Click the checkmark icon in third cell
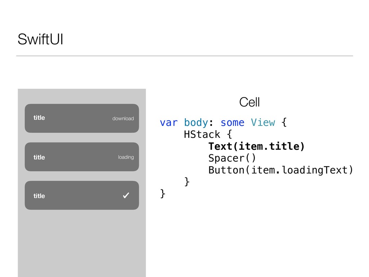369x277 pixels. [126, 195]
